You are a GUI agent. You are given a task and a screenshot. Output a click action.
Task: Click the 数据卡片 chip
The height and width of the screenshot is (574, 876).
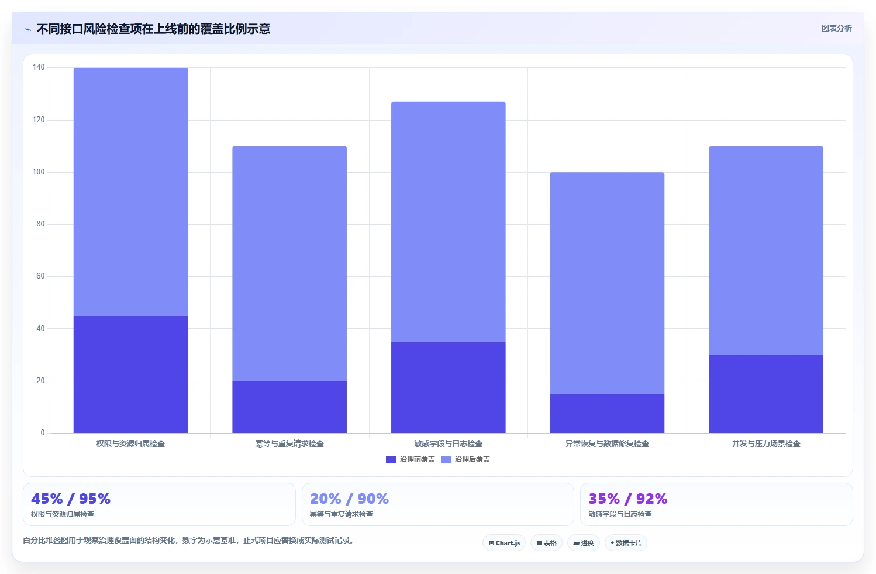pyautogui.click(x=626, y=543)
